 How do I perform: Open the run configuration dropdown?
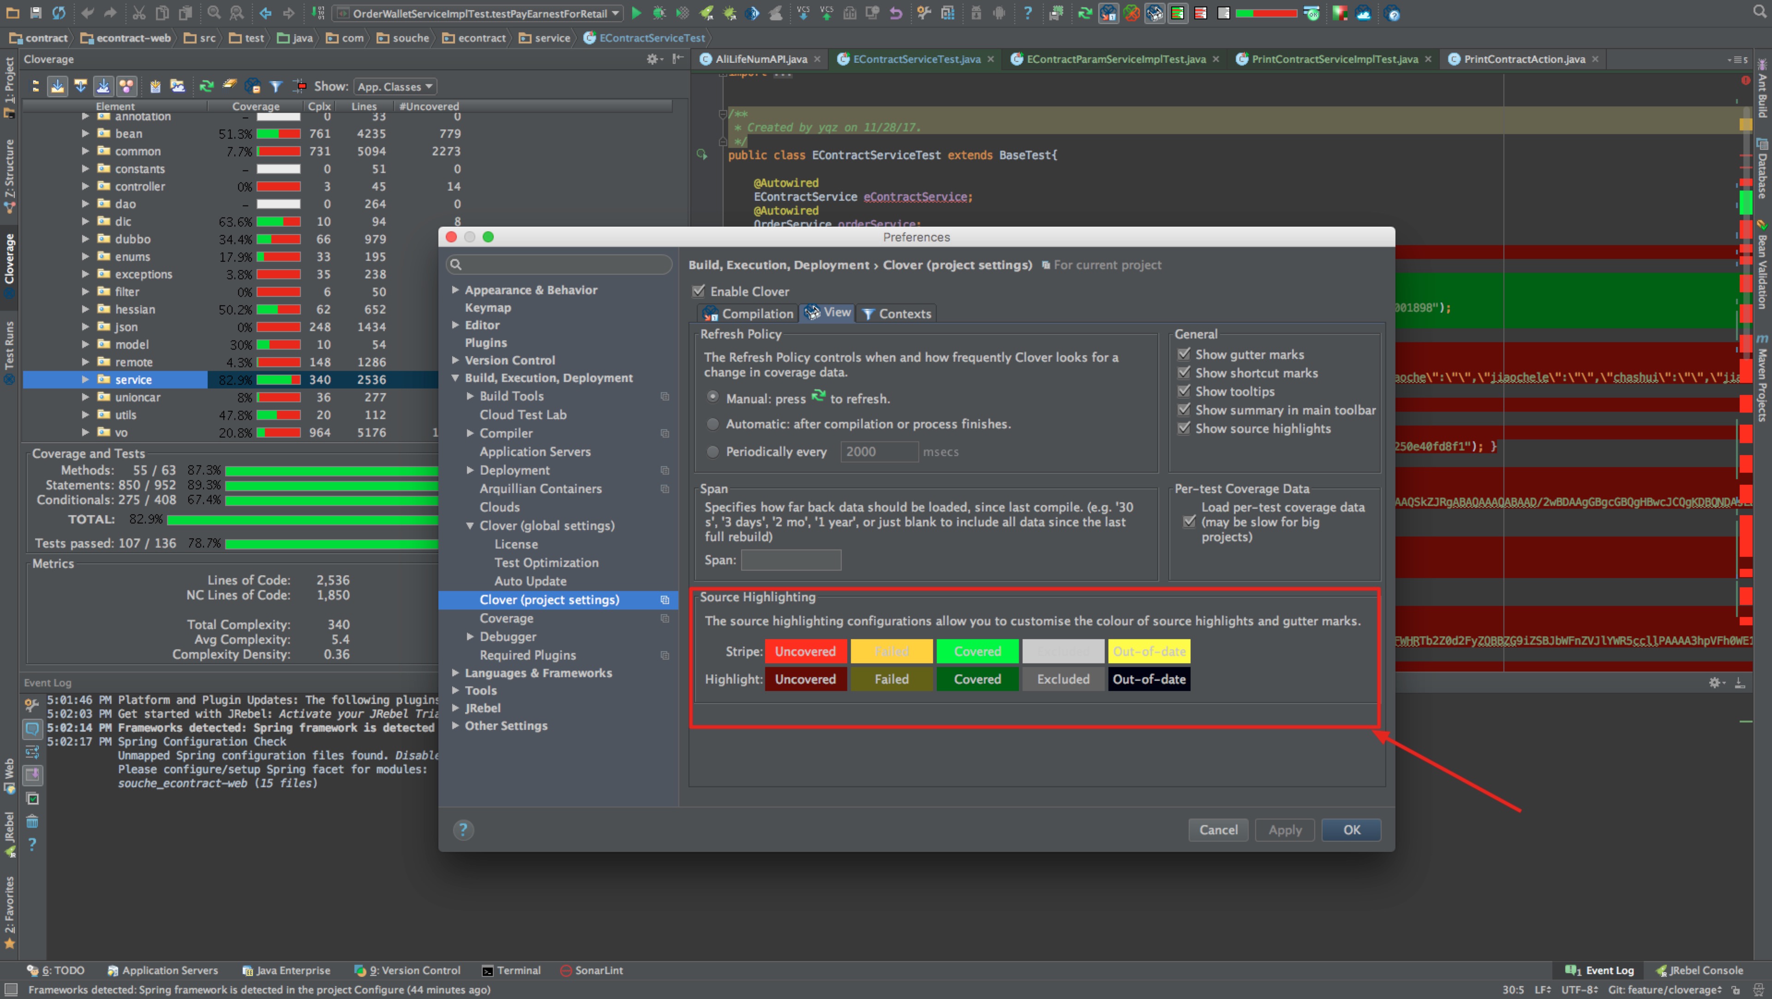[478, 13]
